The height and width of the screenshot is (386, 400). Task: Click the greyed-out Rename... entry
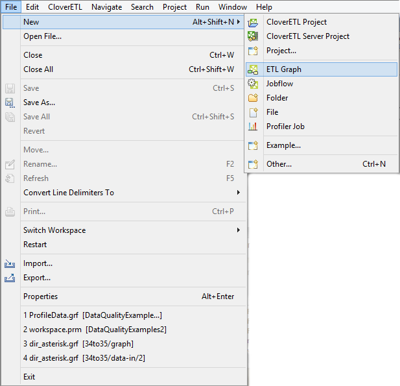(124, 164)
